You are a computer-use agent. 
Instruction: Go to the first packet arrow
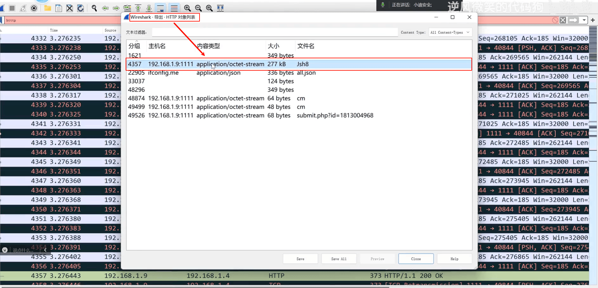138,8
